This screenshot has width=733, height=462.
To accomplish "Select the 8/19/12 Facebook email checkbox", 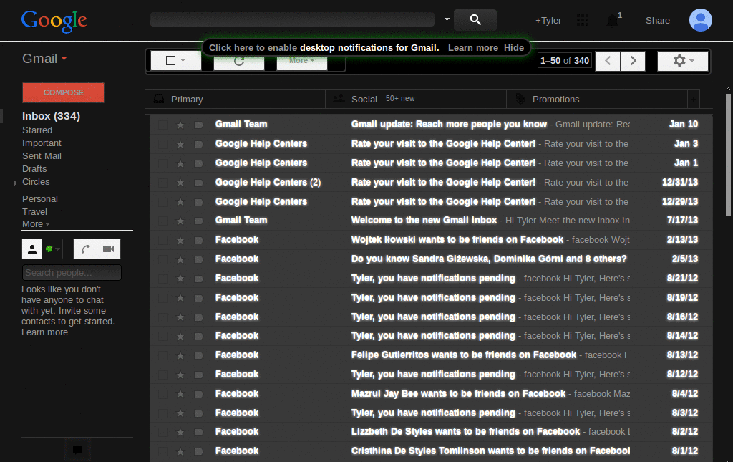I will coord(162,297).
